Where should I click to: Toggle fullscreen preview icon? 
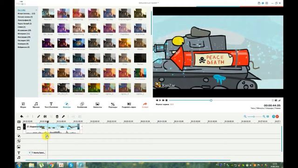click(x=272, y=100)
